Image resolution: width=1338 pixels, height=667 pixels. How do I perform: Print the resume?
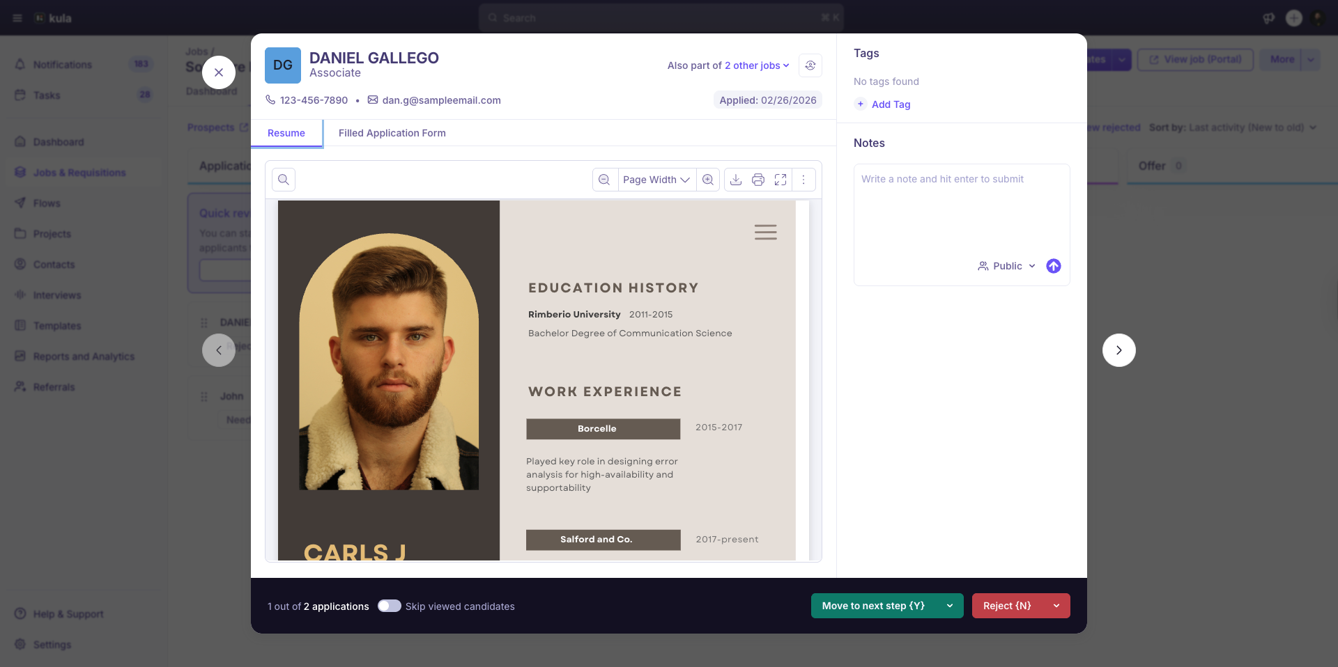[x=758, y=180]
